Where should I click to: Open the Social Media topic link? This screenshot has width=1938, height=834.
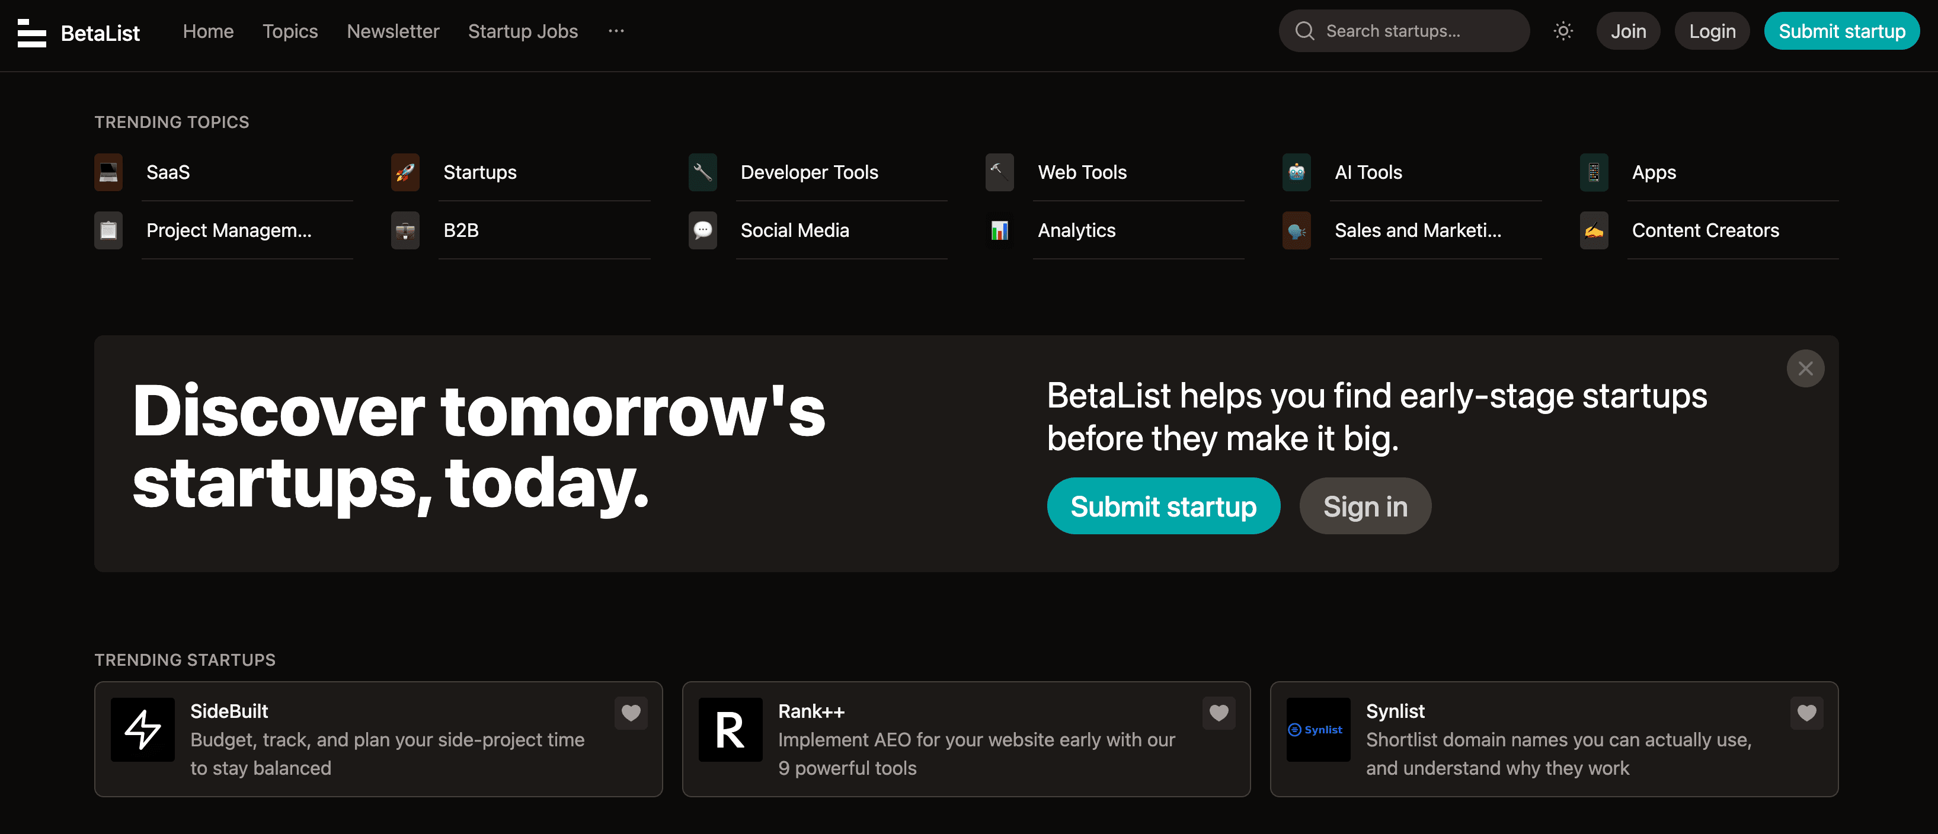point(795,230)
